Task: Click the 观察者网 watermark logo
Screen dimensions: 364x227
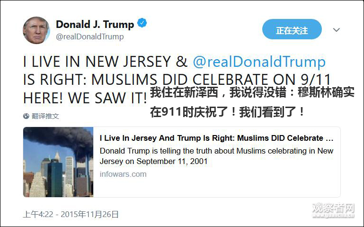Action: pos(333,208)
